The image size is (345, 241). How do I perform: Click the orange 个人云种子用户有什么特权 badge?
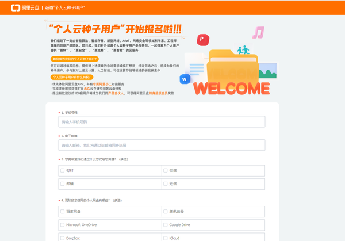72,77
